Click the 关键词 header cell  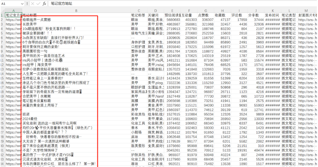click(155, 15)
